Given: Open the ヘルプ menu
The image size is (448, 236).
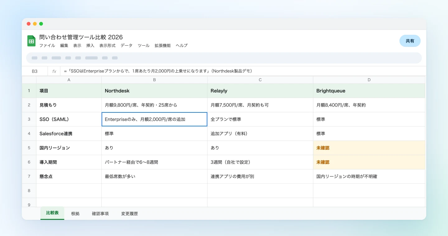Looking at the screenshot, I should tap(182, 46).
